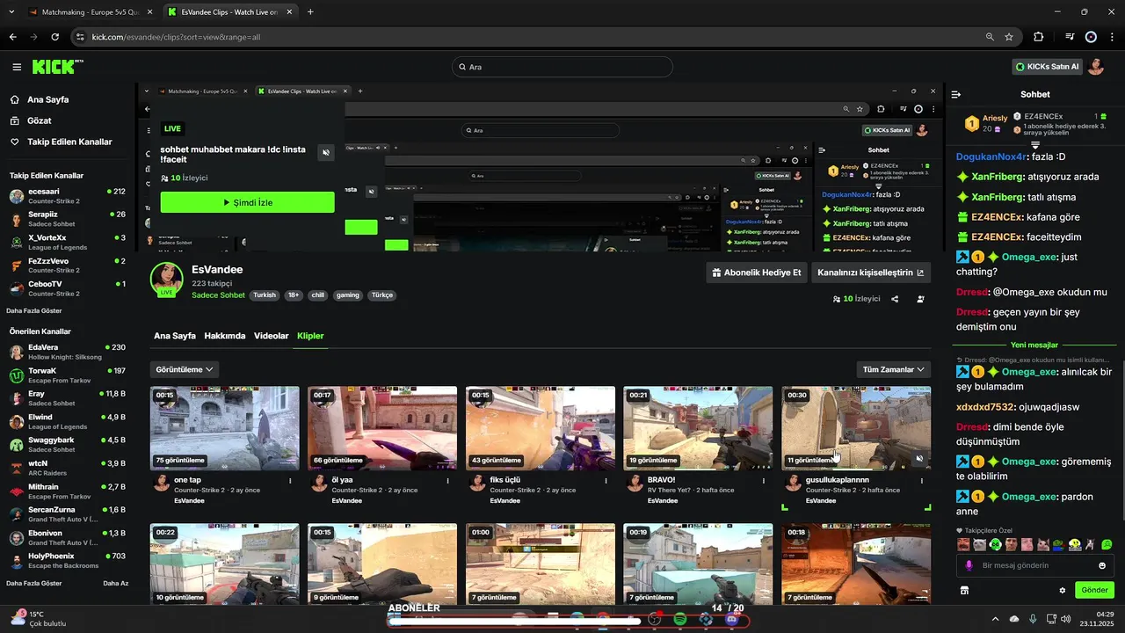Open Takip Edilen Kanallar in the sidebar

tap(69, 142)
